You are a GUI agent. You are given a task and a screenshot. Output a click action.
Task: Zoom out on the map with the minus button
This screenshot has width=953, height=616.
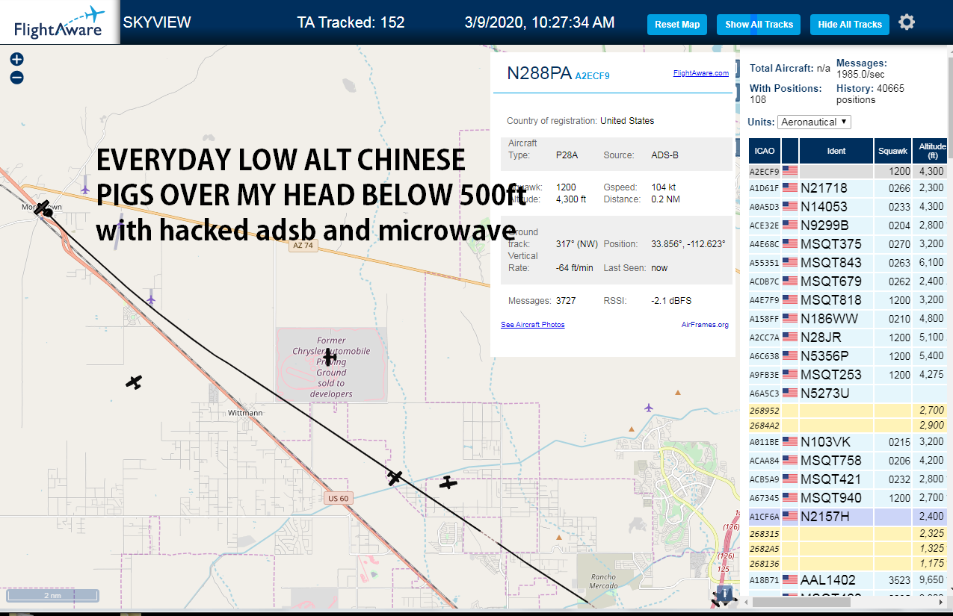[x=16, y=77]
